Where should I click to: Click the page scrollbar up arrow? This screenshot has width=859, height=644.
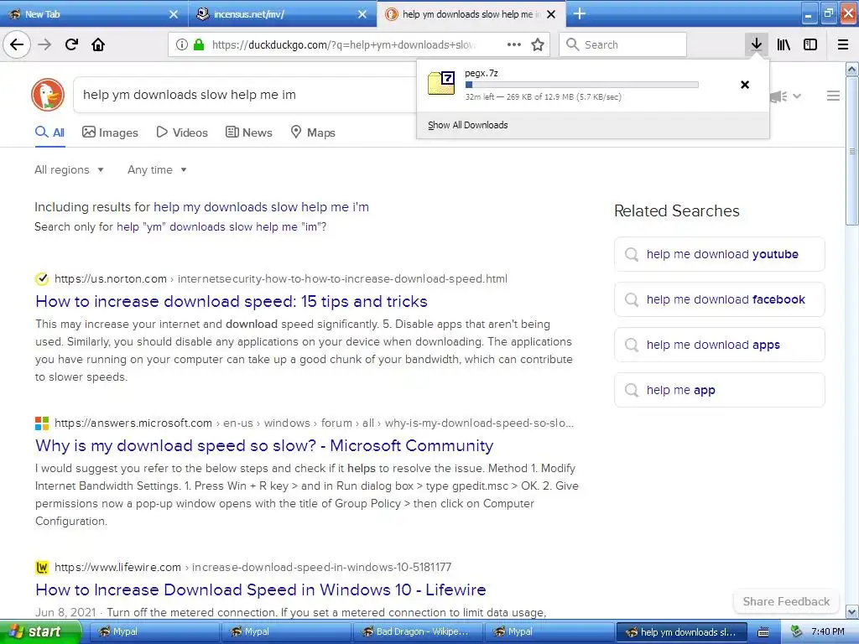coord(852,69)
